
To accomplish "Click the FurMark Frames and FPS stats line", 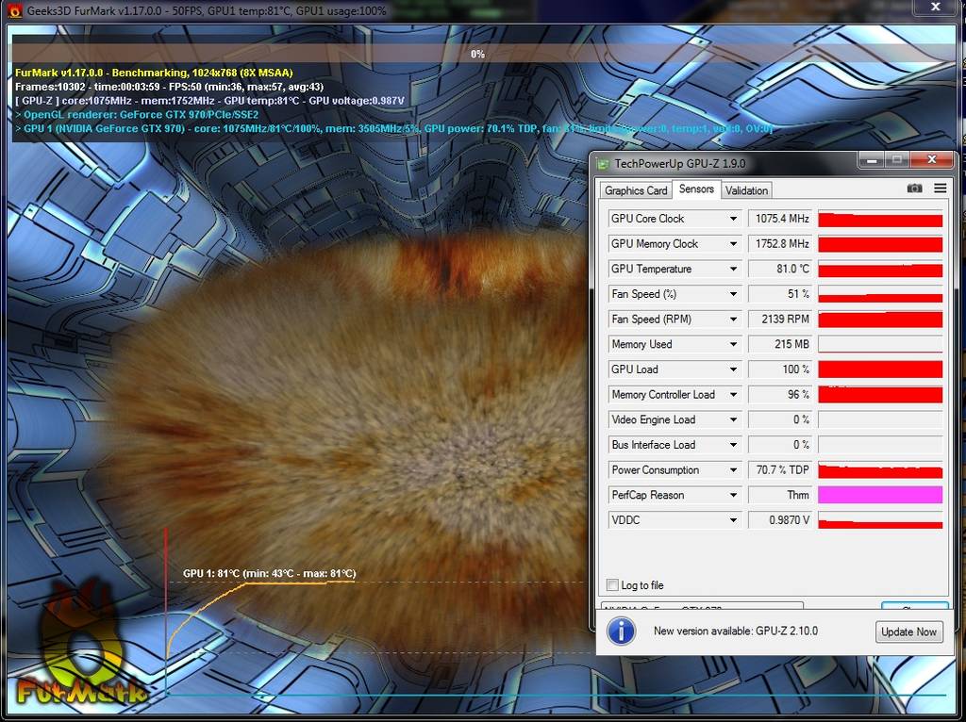I will (170, 87).
